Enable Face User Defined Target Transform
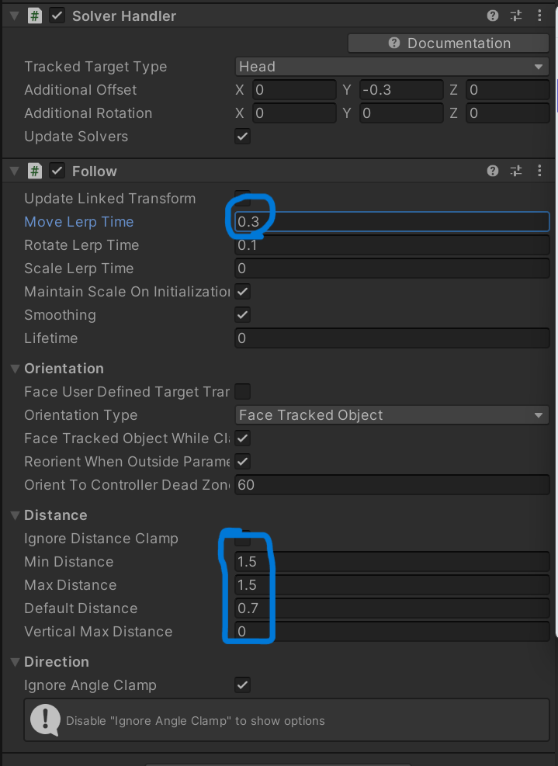The width and height of the screenshot is (558, 766). [243, 392]
